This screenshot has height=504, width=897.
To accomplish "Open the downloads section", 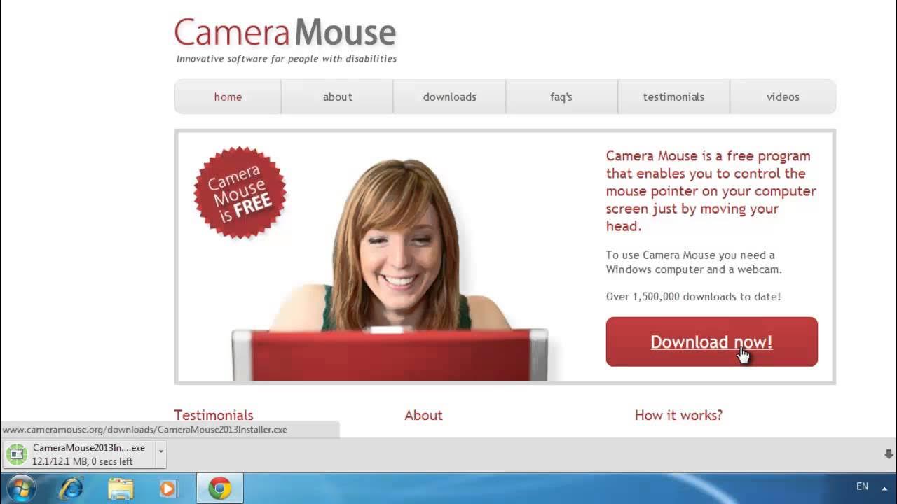I will (449, 97).
